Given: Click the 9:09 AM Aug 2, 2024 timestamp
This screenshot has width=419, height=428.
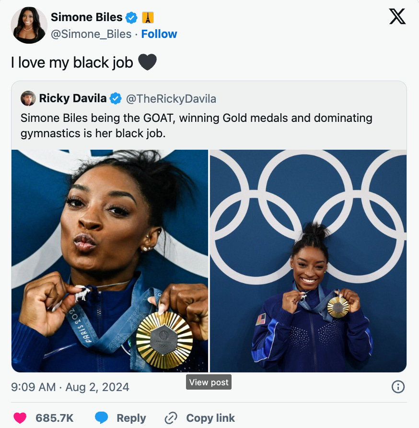Looking at the screenshot, I should [x=70, y=387].
